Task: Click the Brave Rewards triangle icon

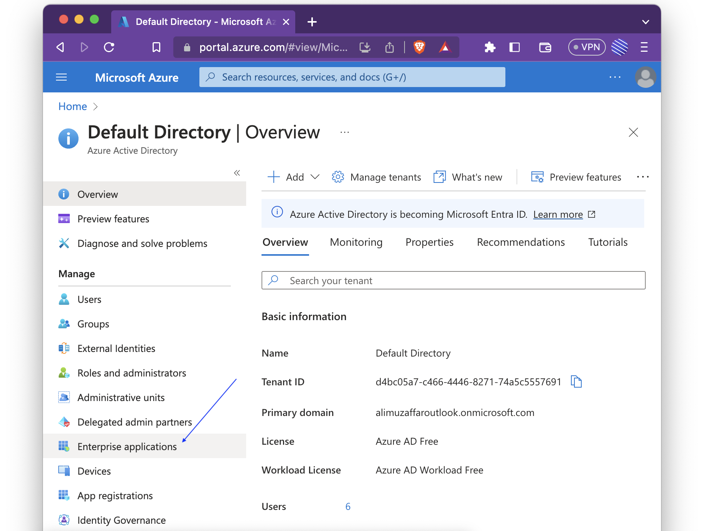Action: pyautogui.click(x=445, y=47)
